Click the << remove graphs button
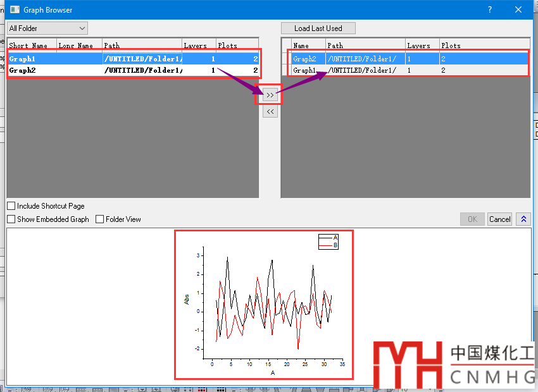Viewport: 538px width, 392px height. [270, 111]
